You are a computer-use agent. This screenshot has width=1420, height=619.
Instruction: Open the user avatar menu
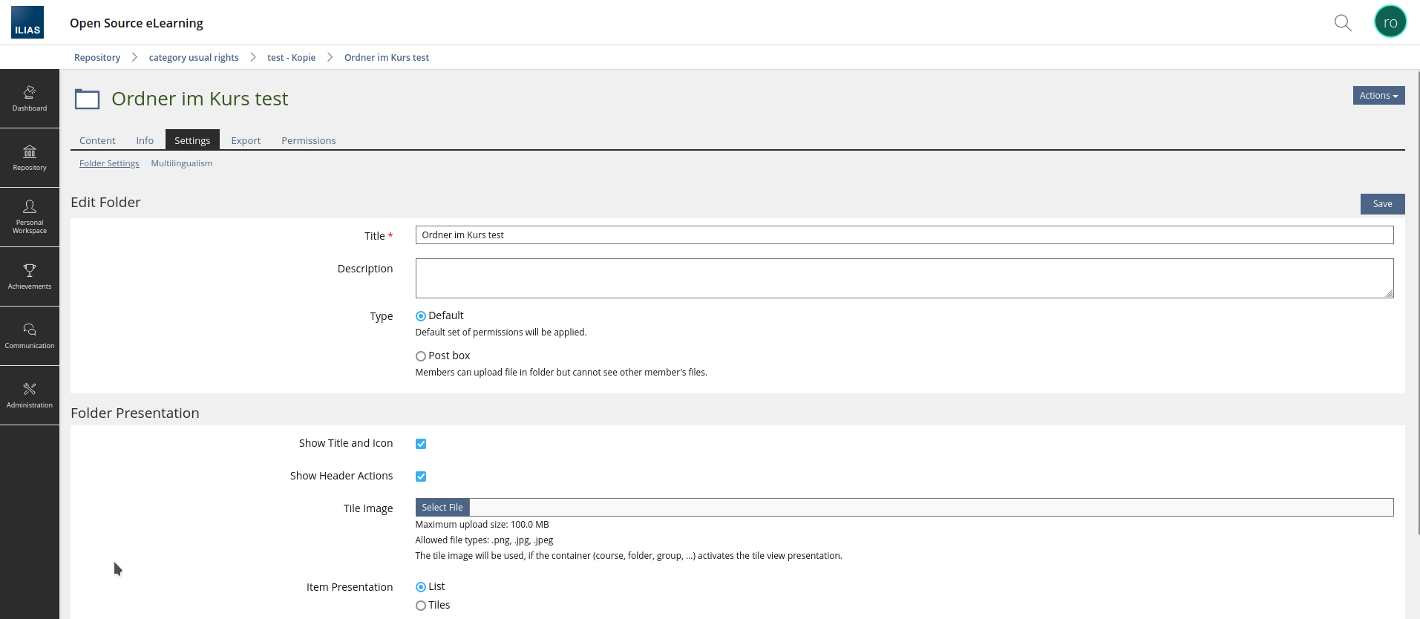(1390, 22)
